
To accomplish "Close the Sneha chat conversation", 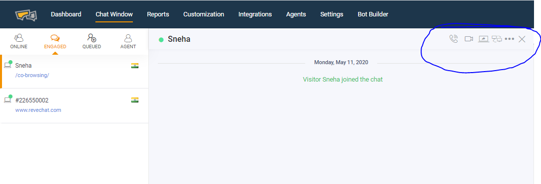I will [522, 39].
